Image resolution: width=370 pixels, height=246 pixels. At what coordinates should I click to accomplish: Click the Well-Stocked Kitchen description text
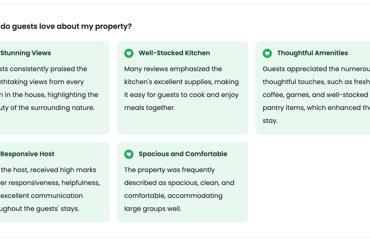pos(181,88)
